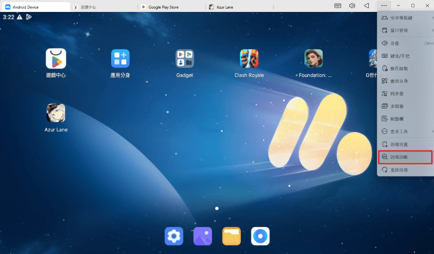Launch Azur Lane from the home screen
The width and height of the screenshot is (434, 254).
56,113
